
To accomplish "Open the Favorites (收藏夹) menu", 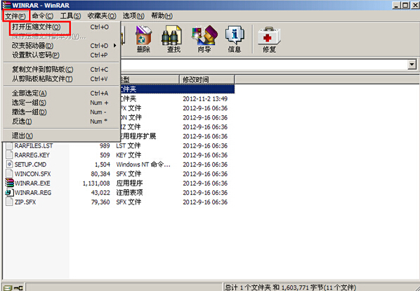I will 102,15.
